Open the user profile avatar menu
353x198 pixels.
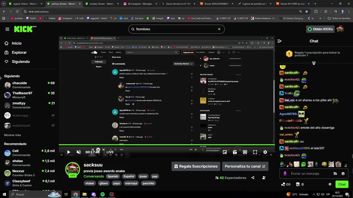click(x=340, y=29)
